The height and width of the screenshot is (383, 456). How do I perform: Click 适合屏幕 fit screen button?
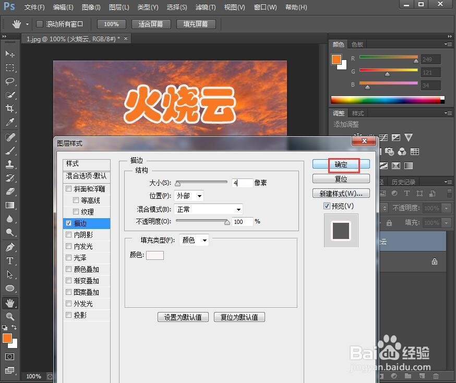pos(151,24)
